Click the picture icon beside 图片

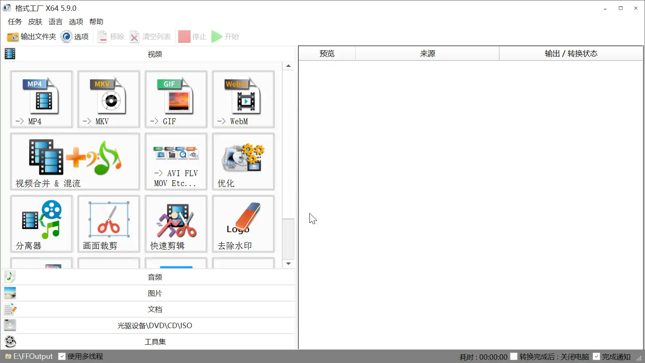pos(10,293)
